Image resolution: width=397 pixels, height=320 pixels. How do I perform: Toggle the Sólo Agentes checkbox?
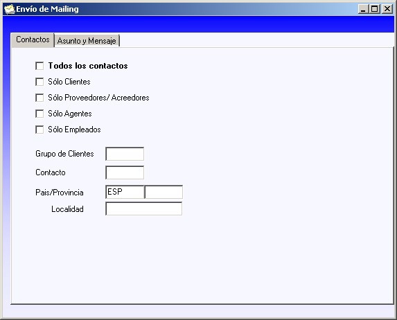(x=39, y=114)
